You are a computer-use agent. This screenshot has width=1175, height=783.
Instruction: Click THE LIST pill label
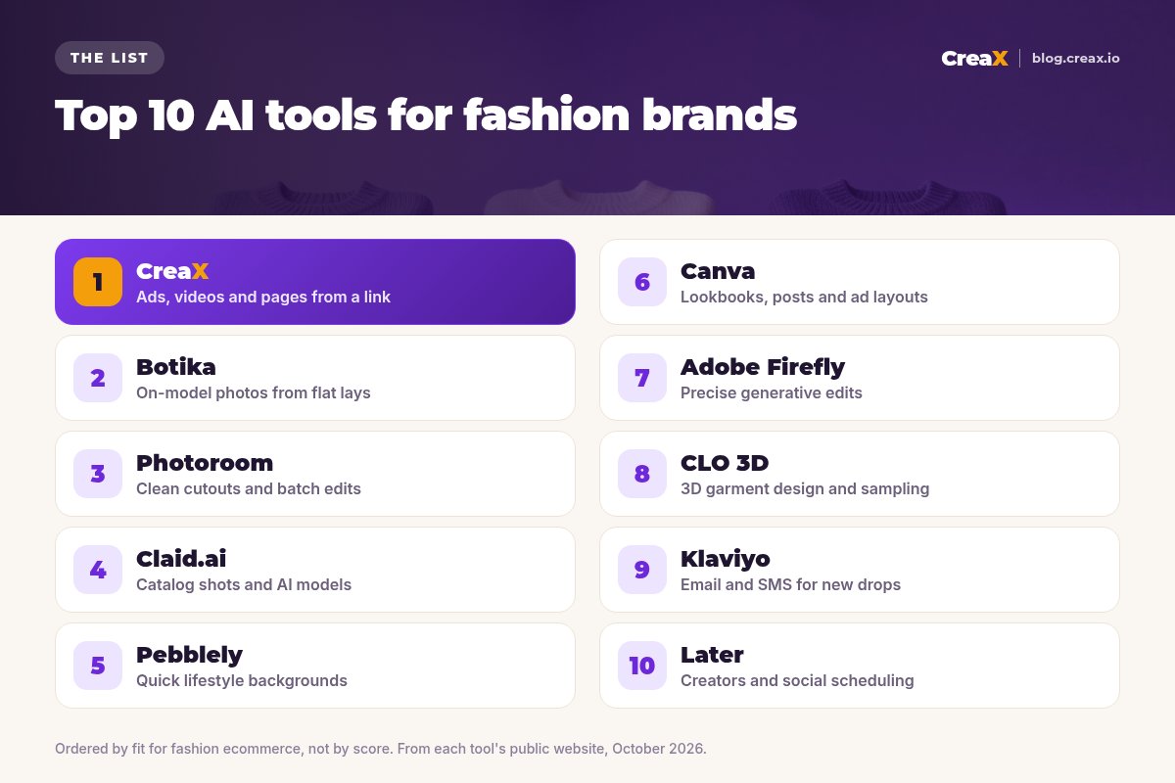pyautogui.click(x=110, y=58)
